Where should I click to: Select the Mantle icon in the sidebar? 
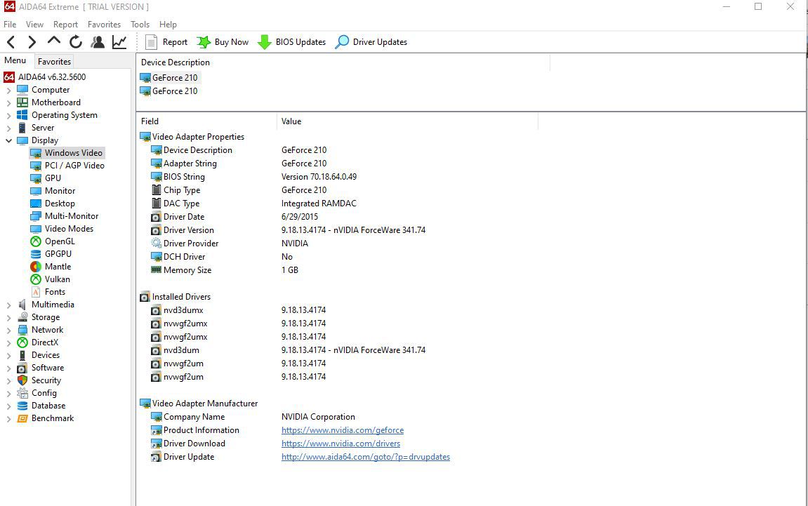pyautogui.click(x=36, y=267)
